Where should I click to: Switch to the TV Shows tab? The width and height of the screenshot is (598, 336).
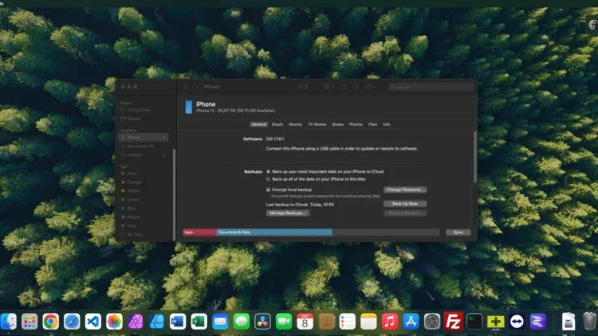(317, 124)
